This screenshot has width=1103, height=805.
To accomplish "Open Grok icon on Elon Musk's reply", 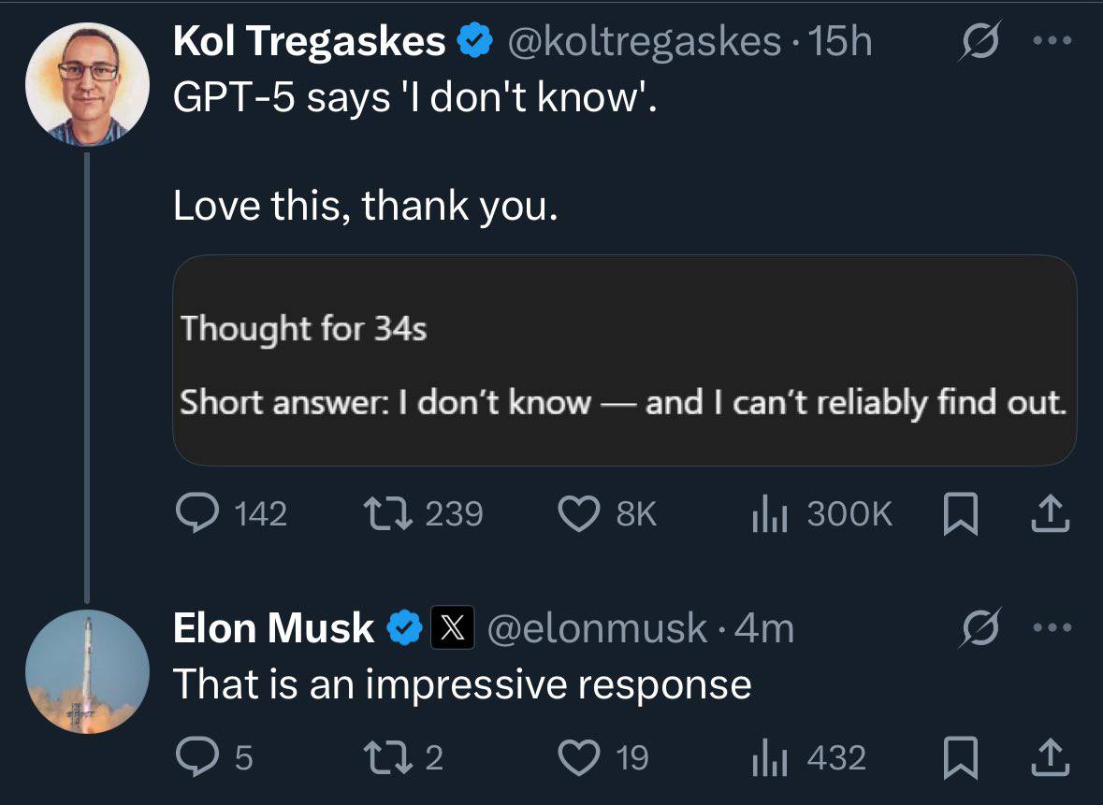I will 976,627.
